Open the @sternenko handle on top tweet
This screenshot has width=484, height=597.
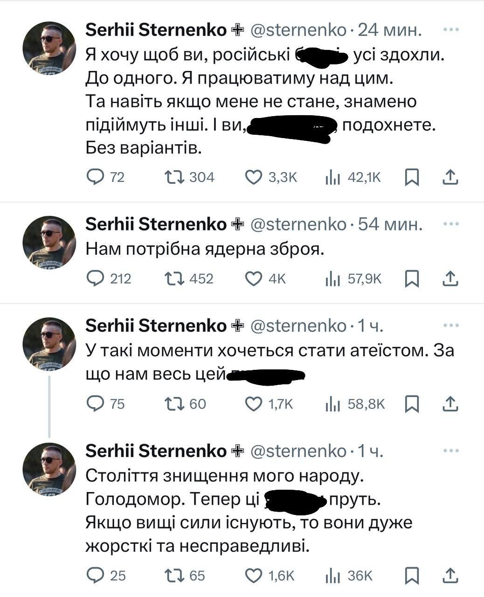(x=298, y=30)
